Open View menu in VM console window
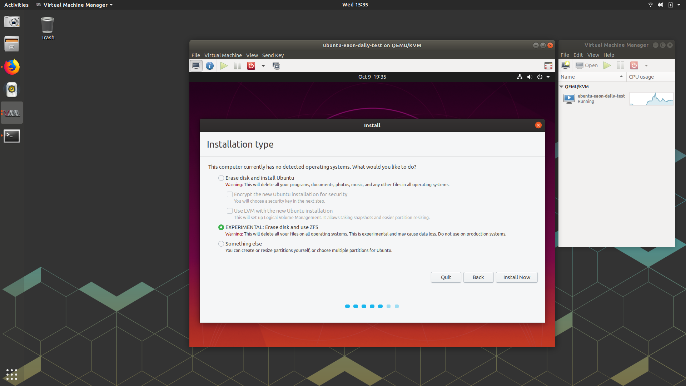 click(x=252, y=55)
